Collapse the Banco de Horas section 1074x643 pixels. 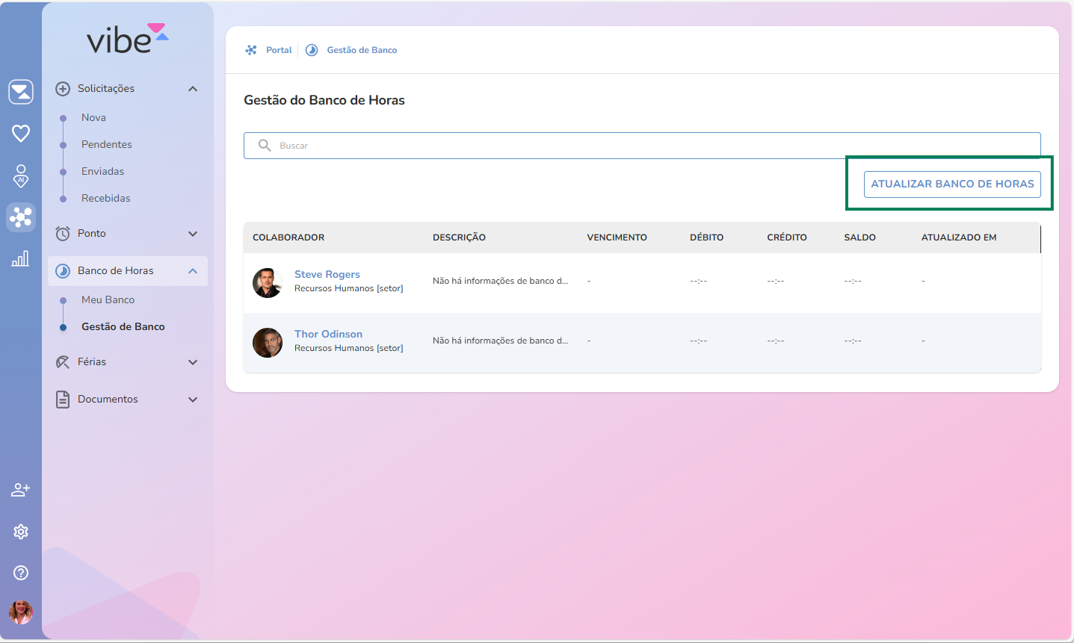click(193, 271)
